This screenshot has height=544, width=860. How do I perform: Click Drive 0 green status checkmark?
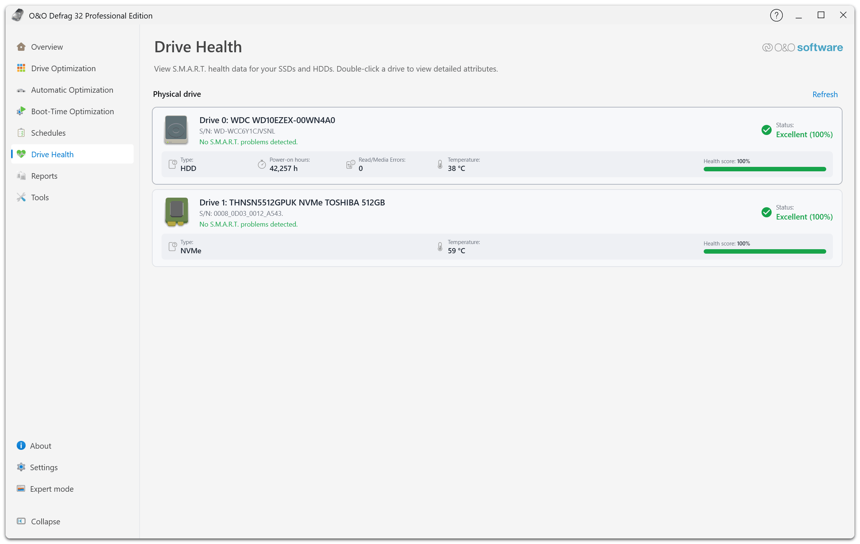766,130
